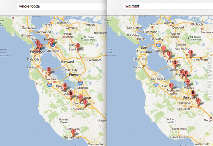Select Walmart marker J near Alameda
The image size is (213, 146).
[x=163, y=48]
